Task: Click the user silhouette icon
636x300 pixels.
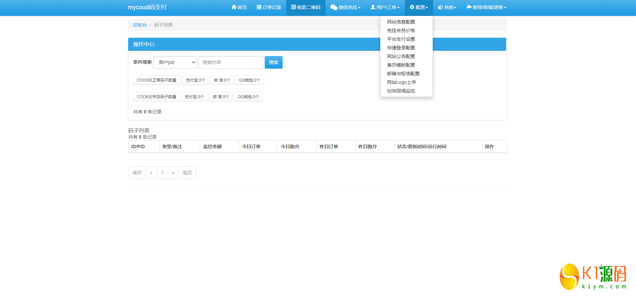Action: click(373, 7)
